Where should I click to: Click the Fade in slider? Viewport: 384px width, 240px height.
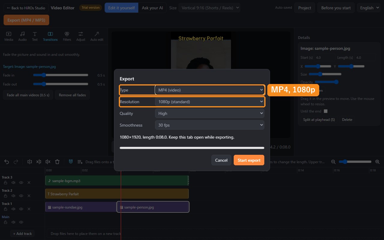tap(61, 75)
